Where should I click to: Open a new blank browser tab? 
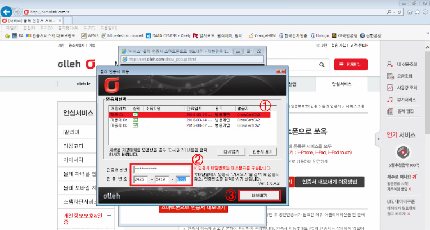(68, 21)
